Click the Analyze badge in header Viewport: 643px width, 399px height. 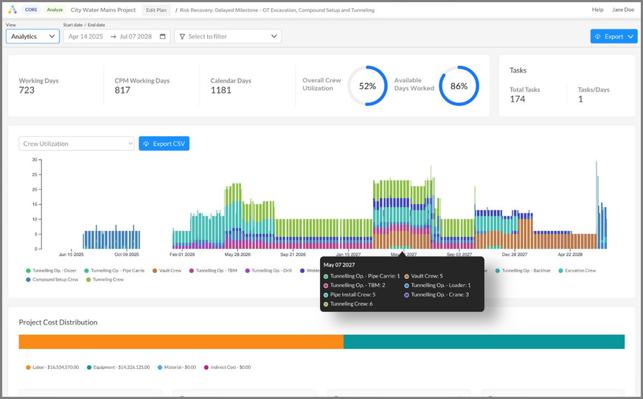pos(55,10)
